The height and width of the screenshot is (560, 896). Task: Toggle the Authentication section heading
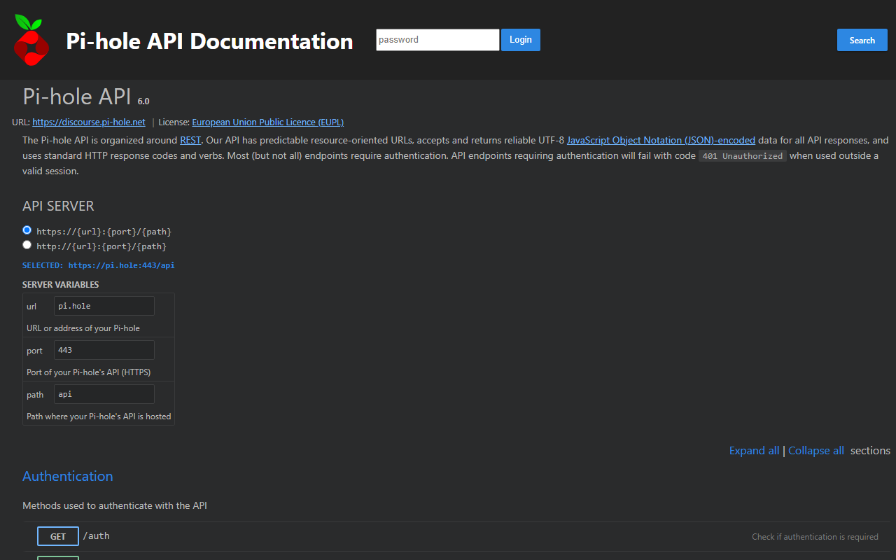(68, 476)
